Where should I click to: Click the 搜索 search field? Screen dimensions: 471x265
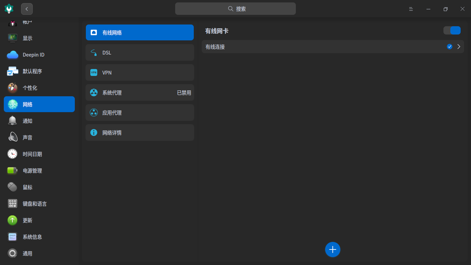[x=235, y=9]
